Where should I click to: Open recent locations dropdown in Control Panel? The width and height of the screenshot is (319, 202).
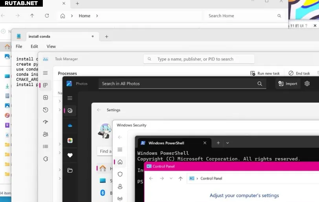point(171,178)
